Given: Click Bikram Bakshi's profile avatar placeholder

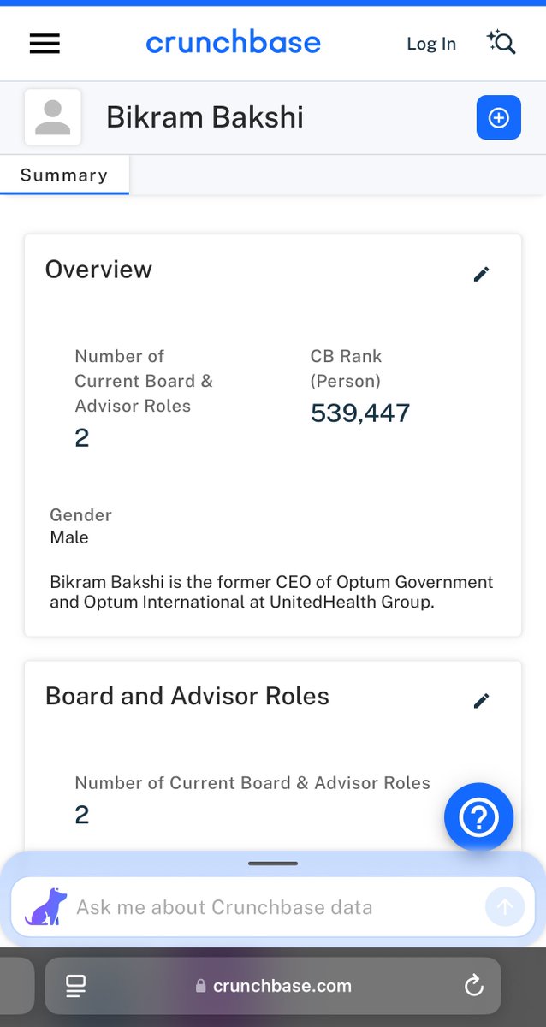Looking at the screenshot, I should point(53,117).
